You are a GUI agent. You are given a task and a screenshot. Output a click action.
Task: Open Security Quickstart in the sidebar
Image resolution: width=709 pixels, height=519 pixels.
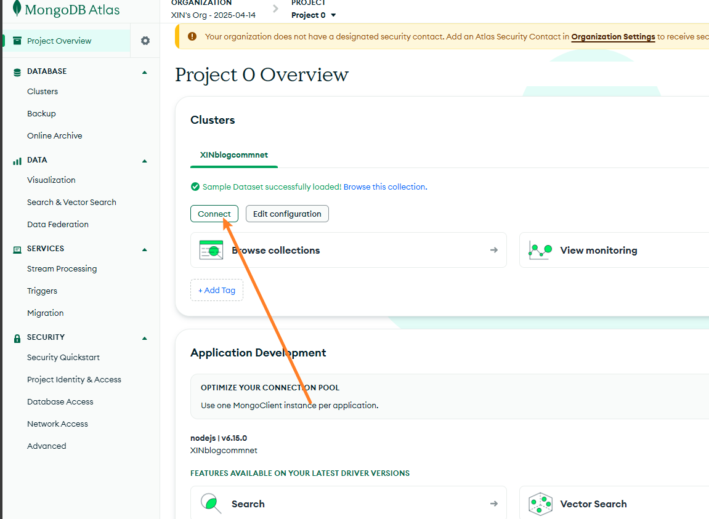coord(63,357)
